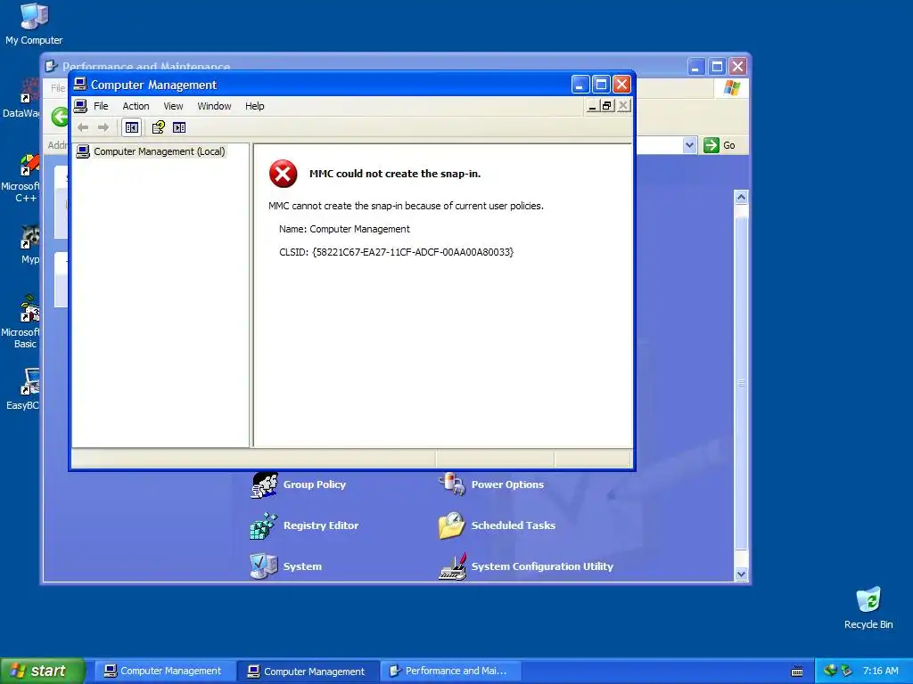Click scroll up arrow in Performance and Maintenance

pyautogui.click(x=741, y=197)
